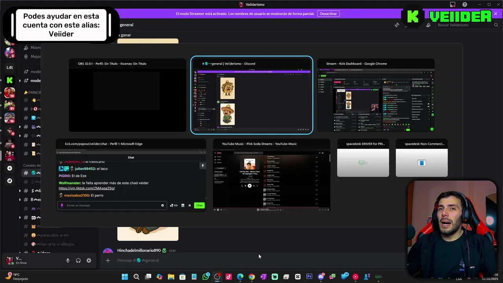This screenshot has width=503, height=283.
Task: Open the weather widget showing 19°C
Action: point(16,277)
